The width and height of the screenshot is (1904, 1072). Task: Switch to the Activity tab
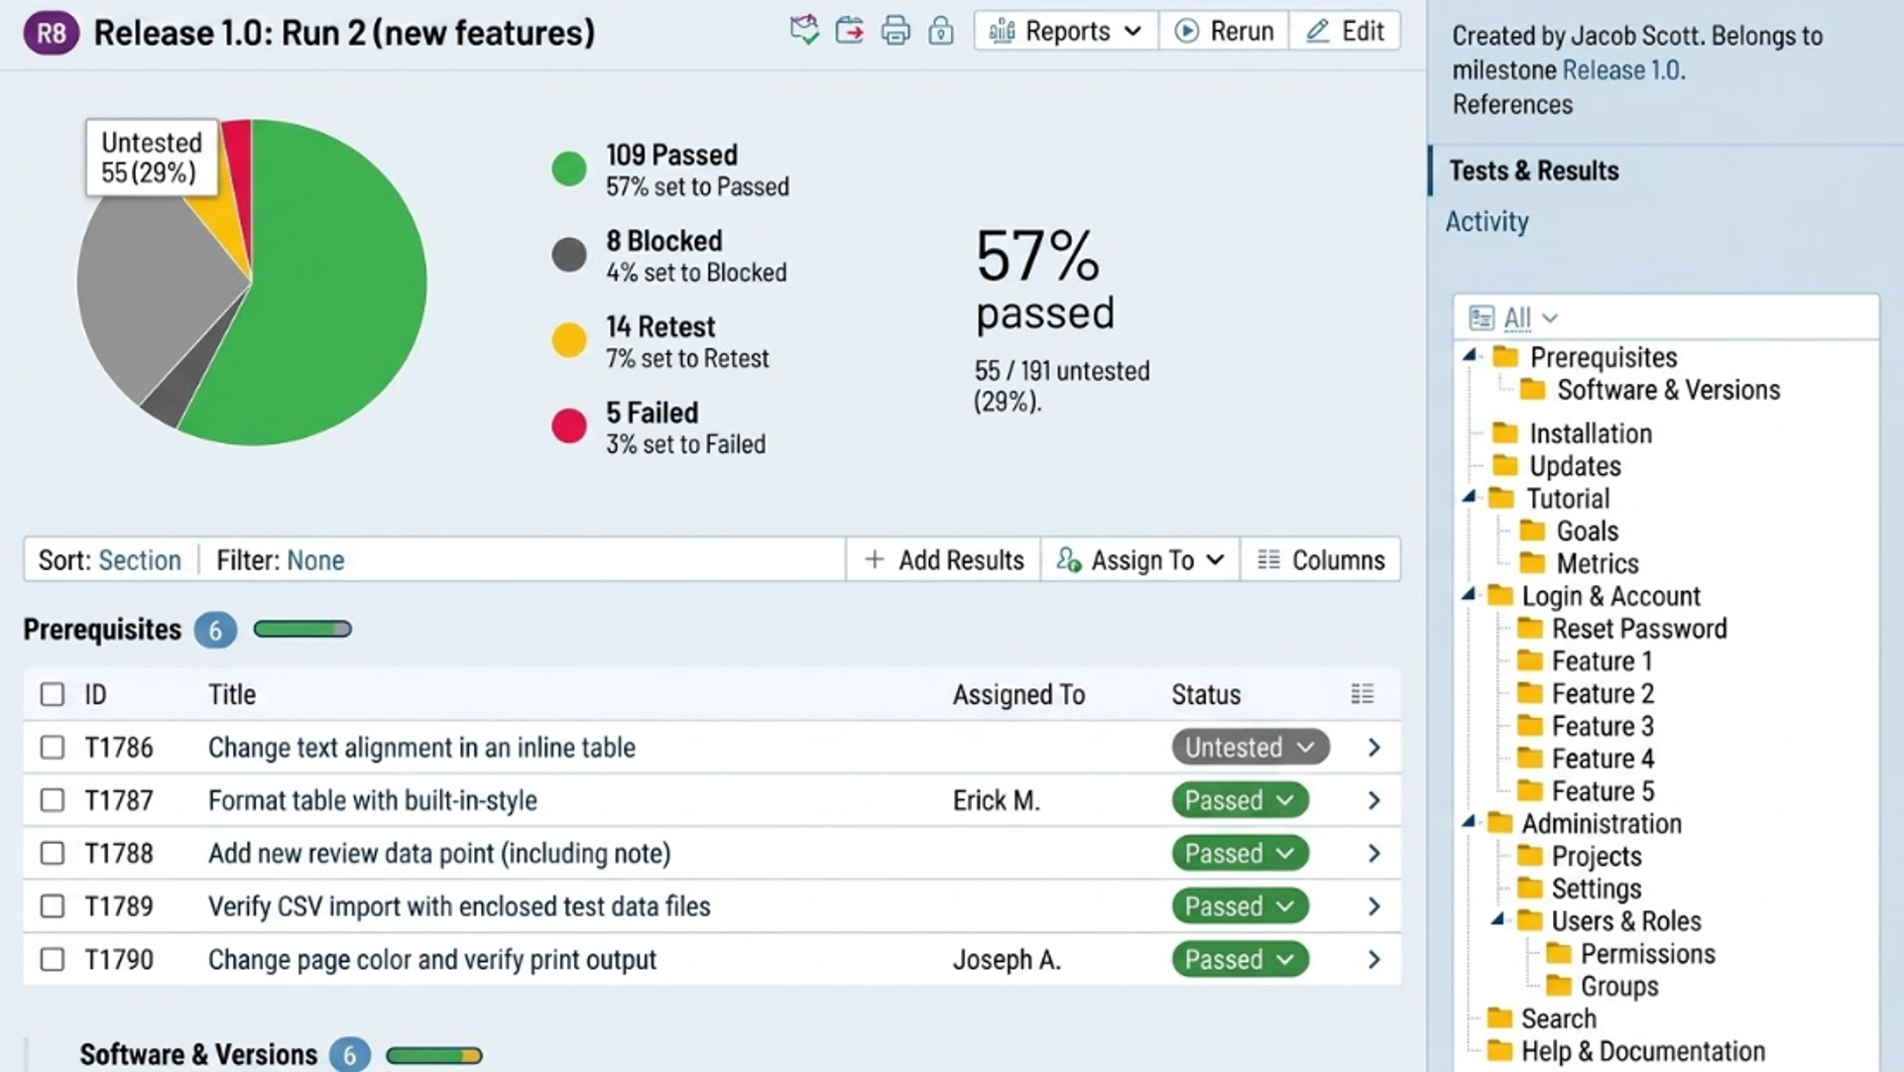point(1487,221)
